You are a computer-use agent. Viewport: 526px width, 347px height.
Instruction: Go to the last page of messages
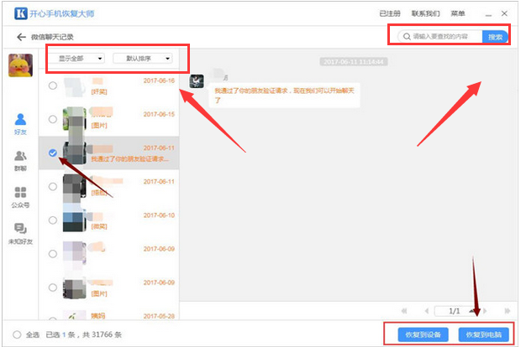pos(508,311)
